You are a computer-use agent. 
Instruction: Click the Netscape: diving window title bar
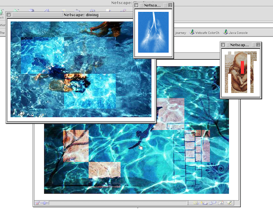click(x=81, y=15)
